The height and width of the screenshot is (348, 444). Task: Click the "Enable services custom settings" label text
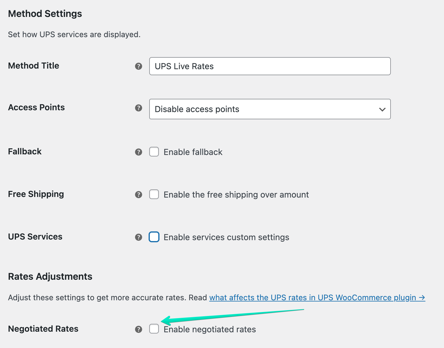tap(226, 237)
